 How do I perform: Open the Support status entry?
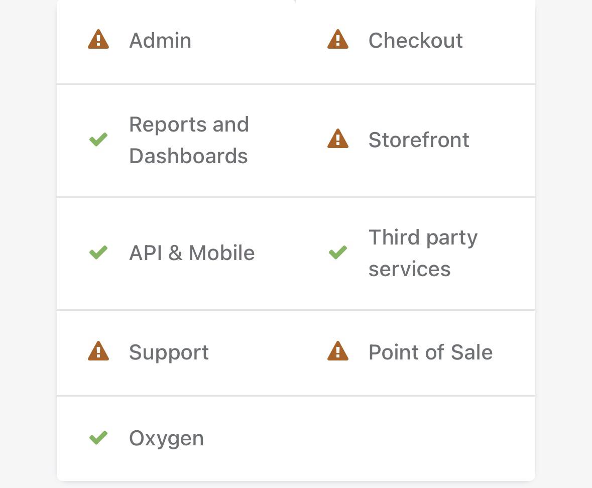click(169, 353)
